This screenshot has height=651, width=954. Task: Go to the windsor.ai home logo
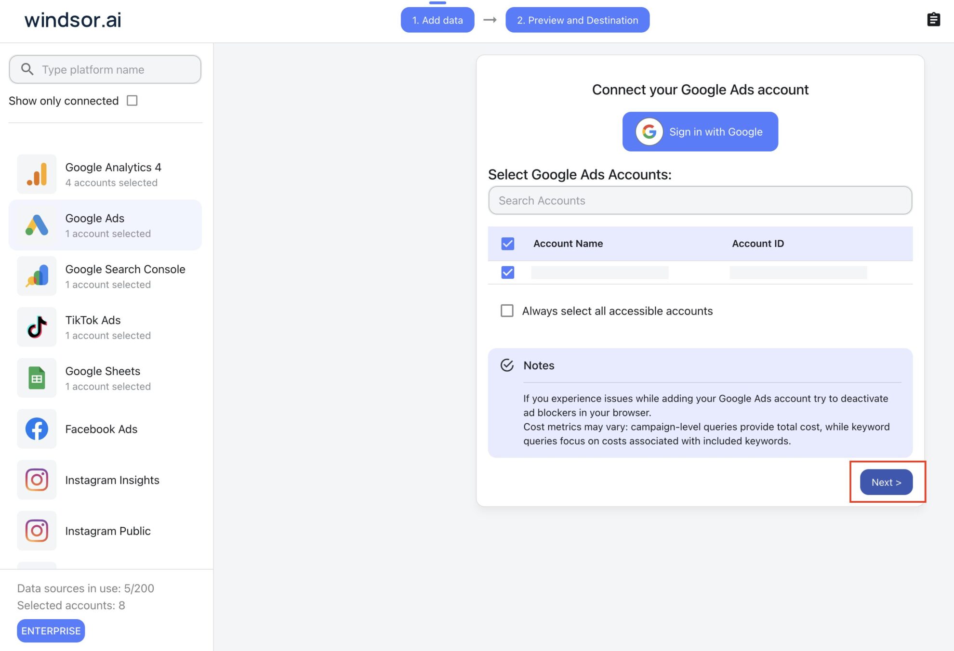73,20
